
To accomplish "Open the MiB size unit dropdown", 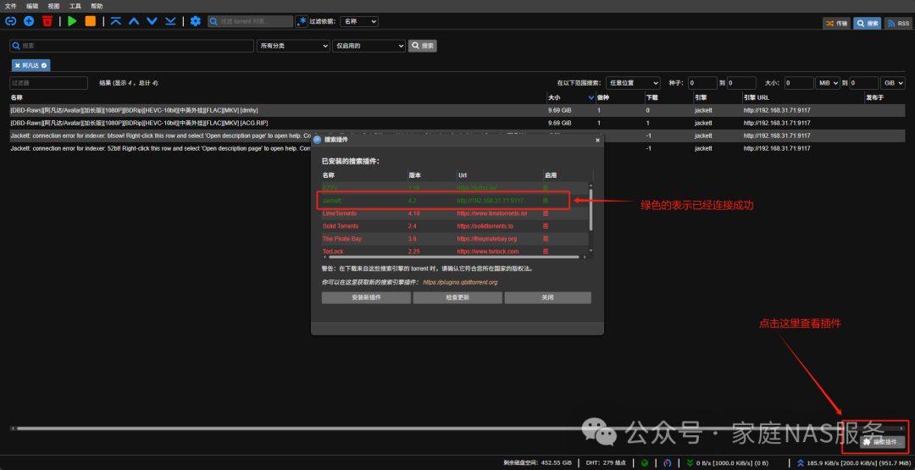I will [x=828, y=83].
